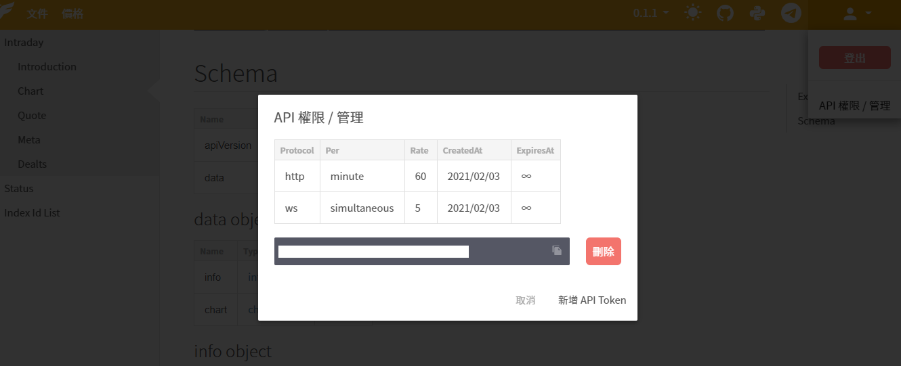The height and width of the screenshot is (366, 901).
Task: Click the Protocol column header
Action: (297, 150)
